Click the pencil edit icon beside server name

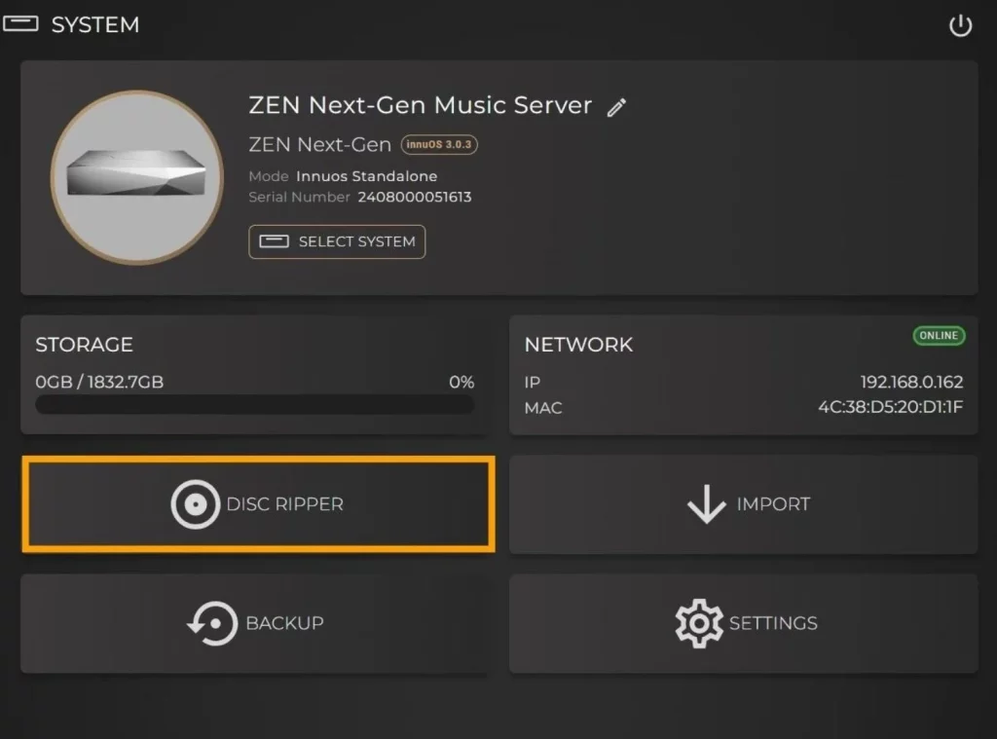tap(616, 107)
